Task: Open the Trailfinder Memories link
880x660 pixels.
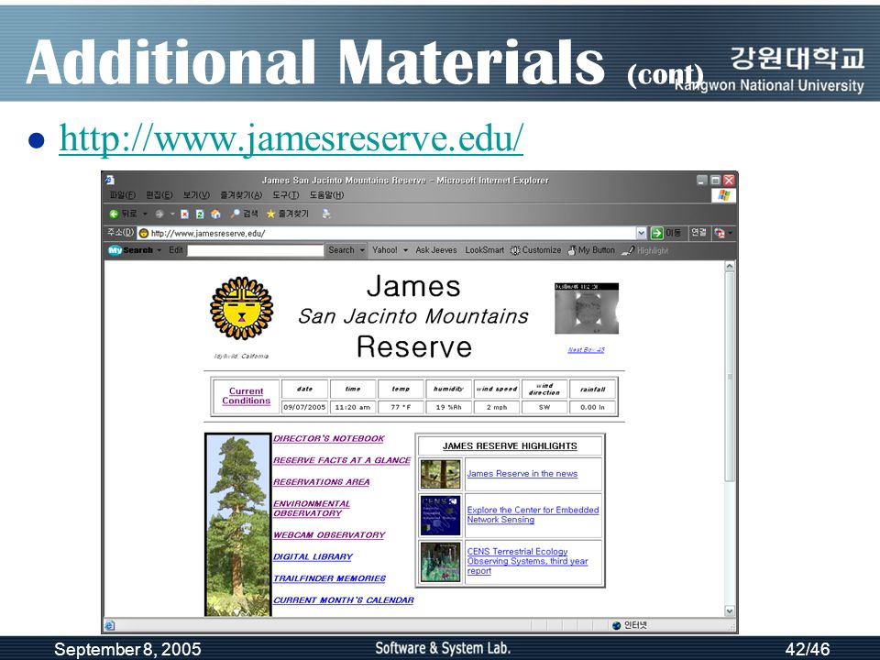Action: coord(329,578)
